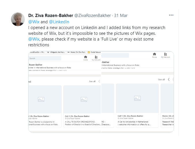195x149 pixels.
Task: Click 'Call 2 | Dr. Ziva Rozen-Bakher' card title
Action: pos(77,116)
